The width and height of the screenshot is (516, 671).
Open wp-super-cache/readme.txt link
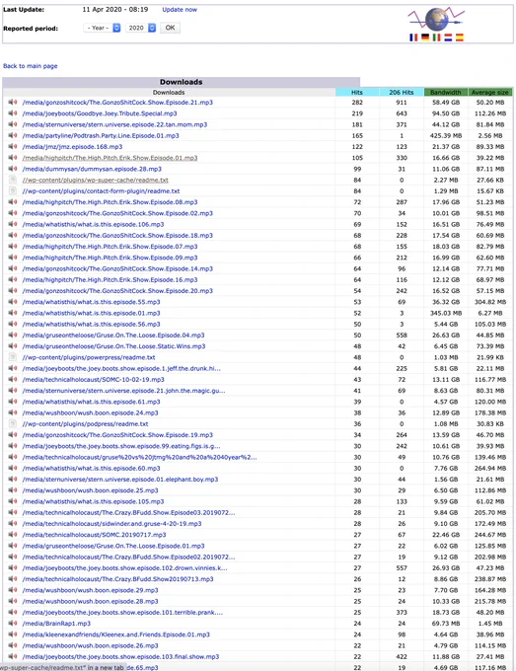coord(95,181)
